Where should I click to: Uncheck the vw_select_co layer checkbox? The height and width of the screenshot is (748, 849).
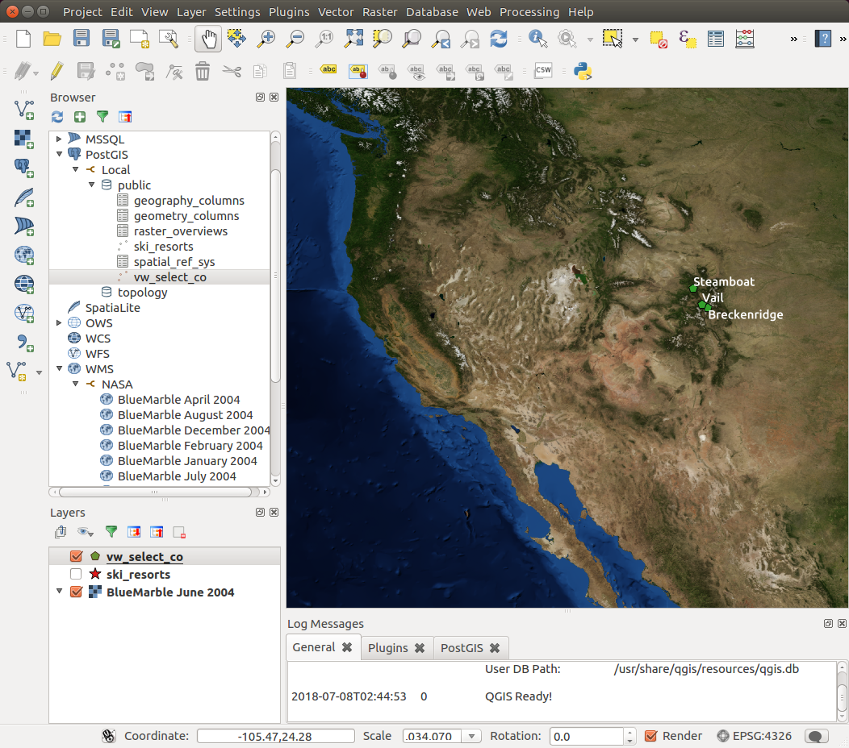click(77, 557)
